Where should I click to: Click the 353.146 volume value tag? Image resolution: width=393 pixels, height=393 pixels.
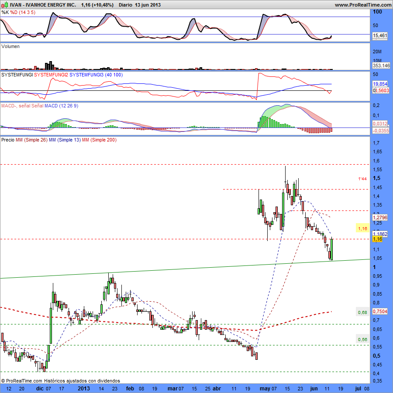coord(380,65)
